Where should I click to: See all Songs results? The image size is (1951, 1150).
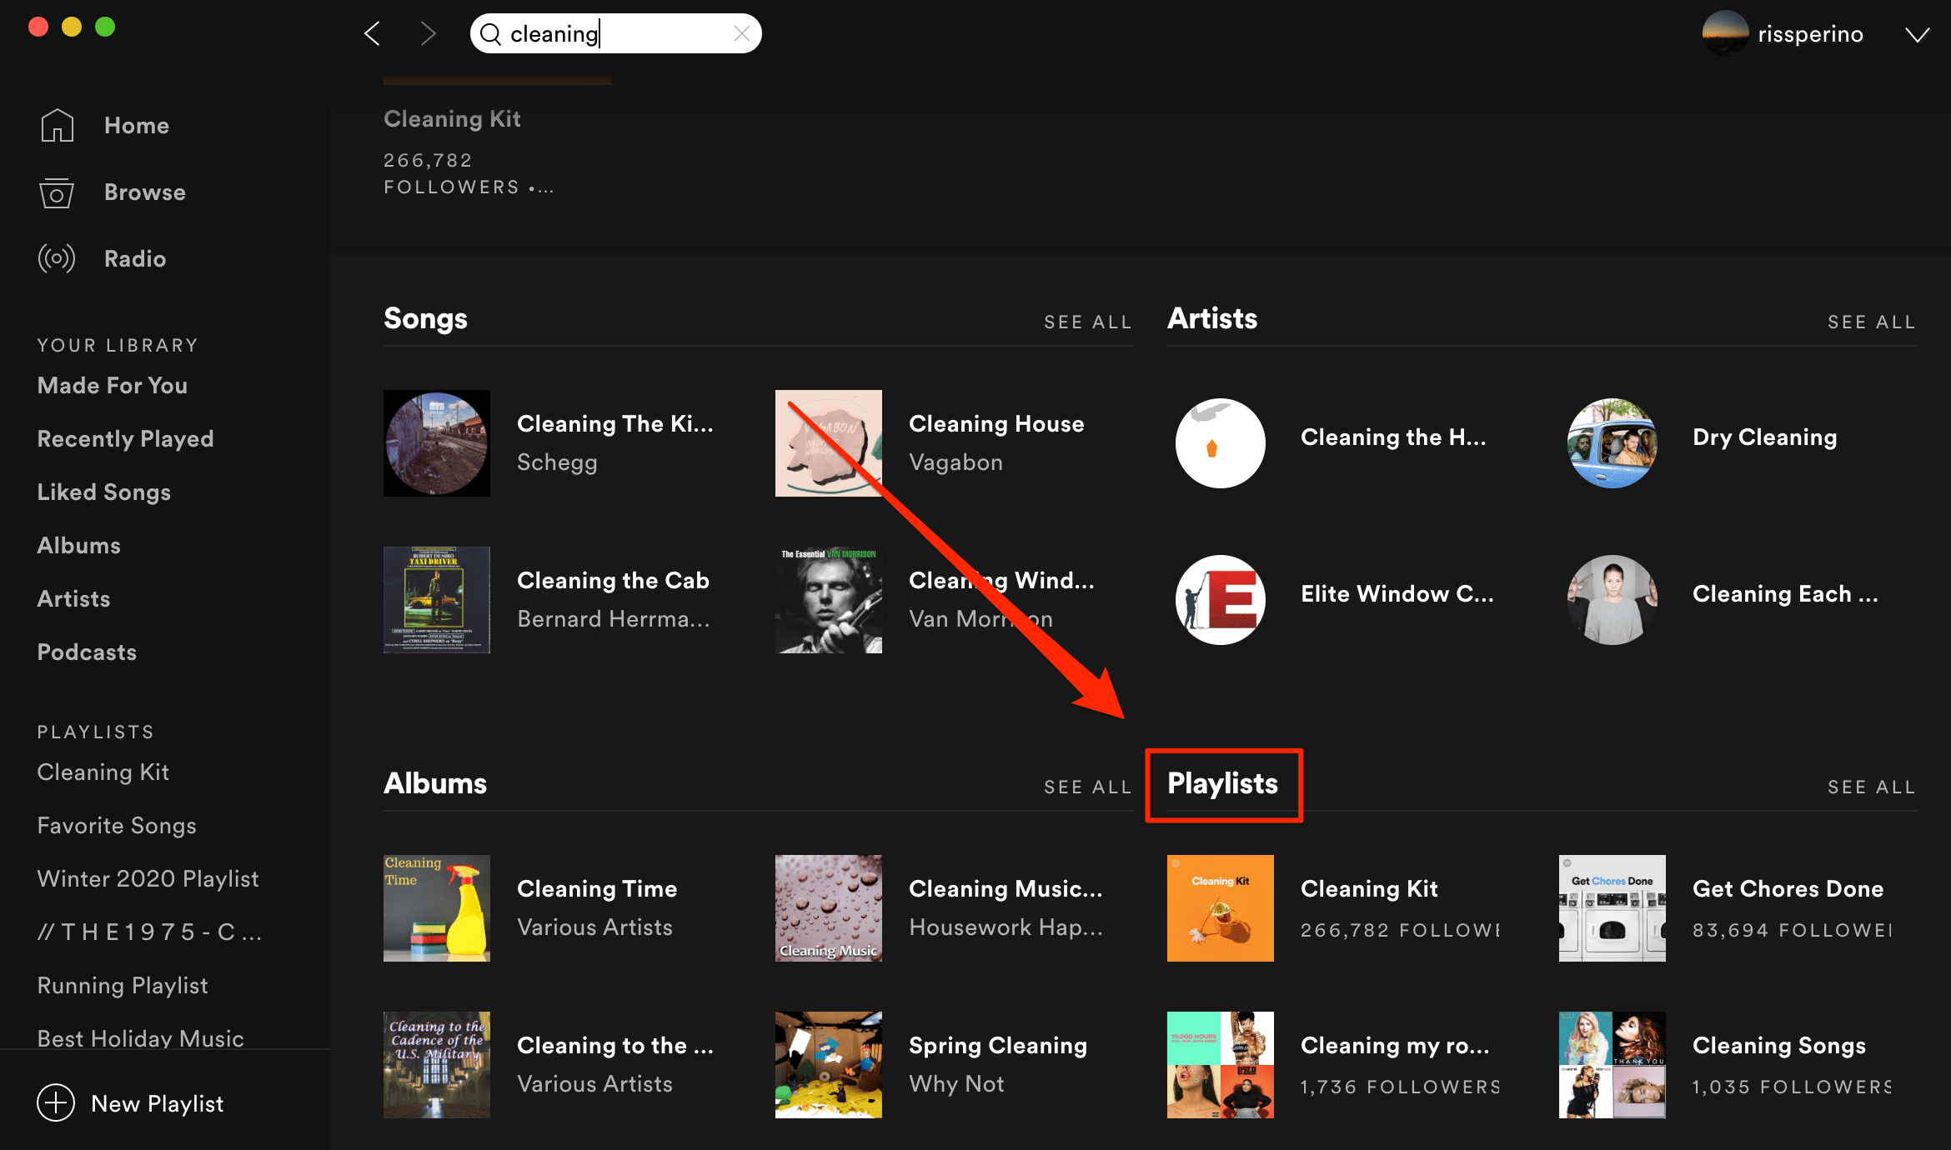(x=1088, y=322)
